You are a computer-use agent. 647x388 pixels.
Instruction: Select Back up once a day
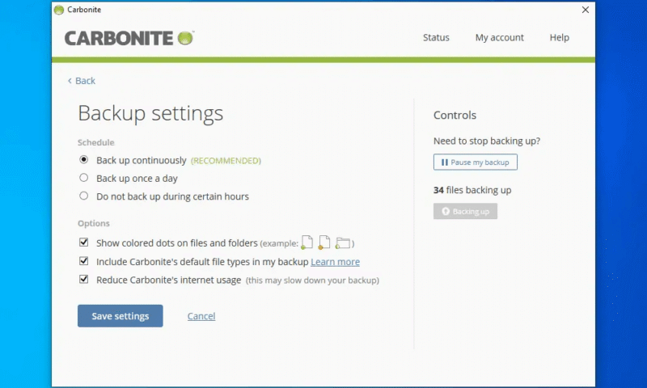pos(83,178)
